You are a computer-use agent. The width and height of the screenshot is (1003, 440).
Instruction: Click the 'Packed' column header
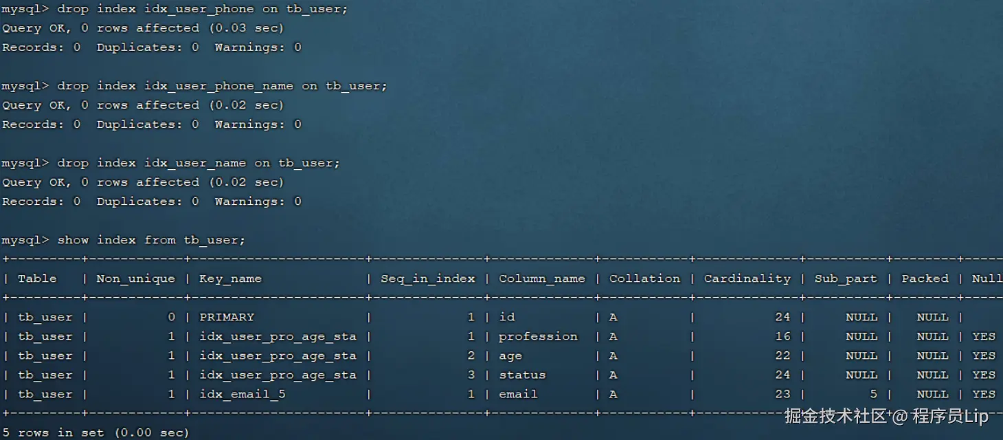[925, 278]
